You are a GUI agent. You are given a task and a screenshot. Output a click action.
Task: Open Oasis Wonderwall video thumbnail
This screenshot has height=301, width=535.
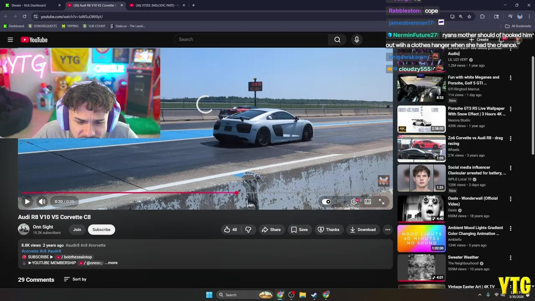pyautogui.click(x=421, y=209)
